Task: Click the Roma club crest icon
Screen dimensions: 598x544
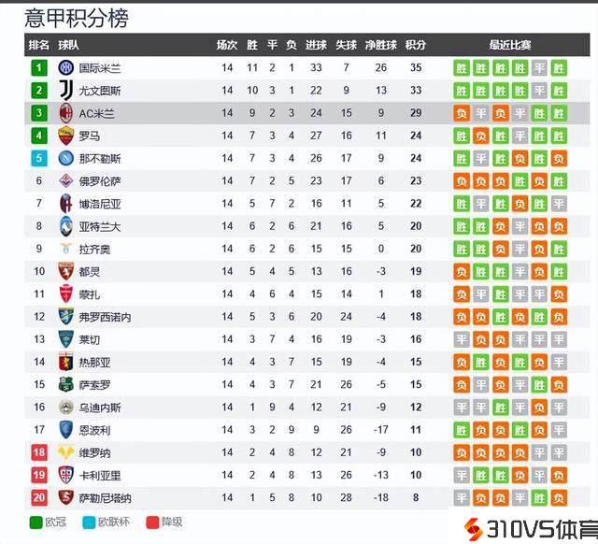Action: (66, 136)
